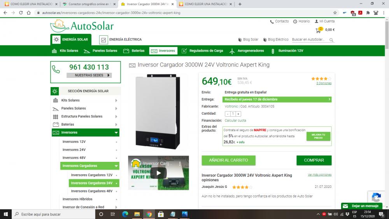Open the Contacto link
Screen dimensions: 389x219
pyautogui.click(x=279, y=21)
